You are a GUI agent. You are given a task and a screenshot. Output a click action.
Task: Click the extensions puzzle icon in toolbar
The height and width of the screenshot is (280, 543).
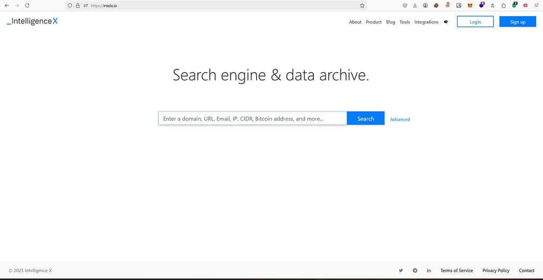(x=504, y=5)
